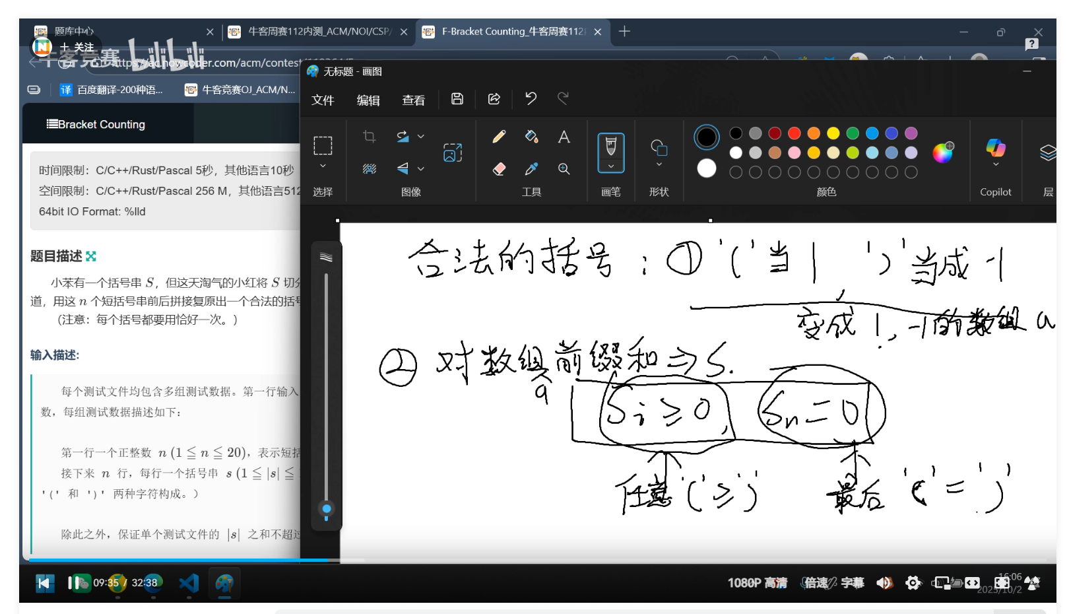The image size is (1069, 614).
Task: Click the Bracket Counting page tab
Action: [96, 124]
